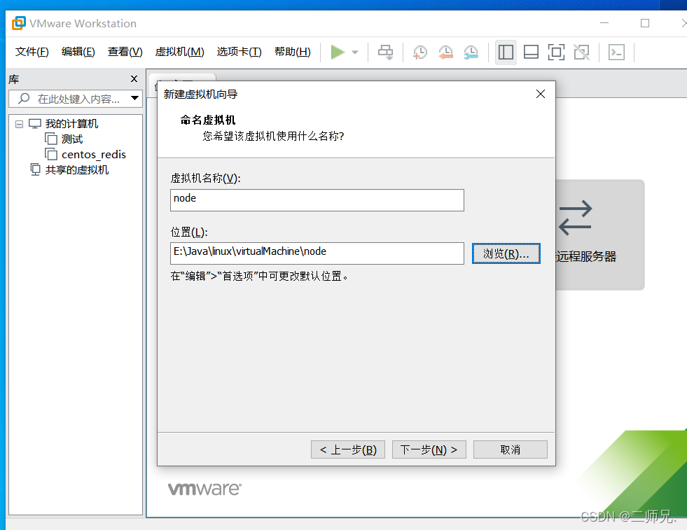Toggle the thumbnail bar view icon
687x530 pixels.
(x=531, y=52)
